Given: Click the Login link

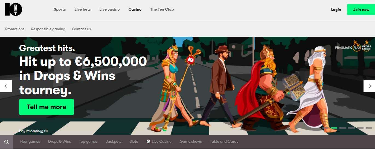Looking at the screenshot, I should pos(336,10).
